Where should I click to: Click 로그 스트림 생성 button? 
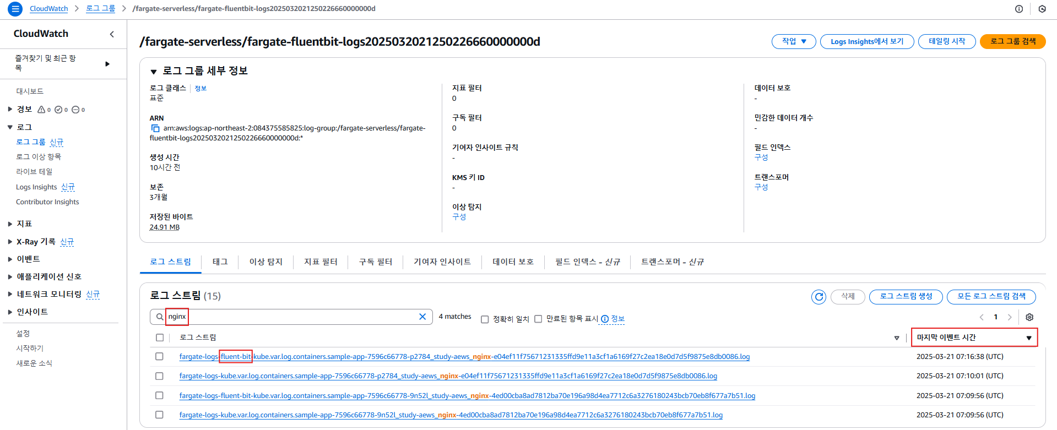[x=906, y=297]
